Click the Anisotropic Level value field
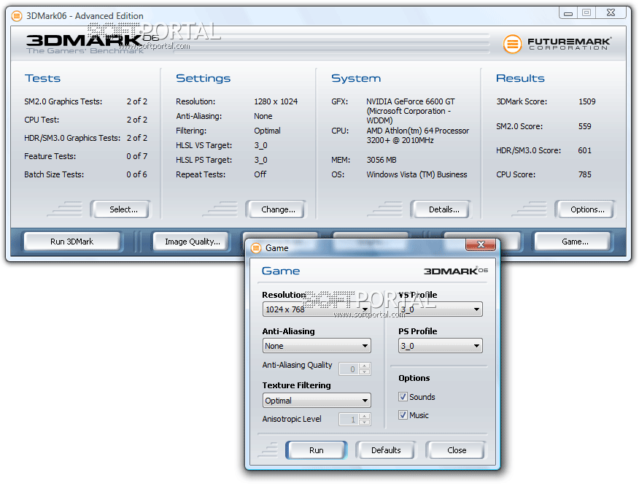This screenshot has width=639, height=486. coord(349,419)
